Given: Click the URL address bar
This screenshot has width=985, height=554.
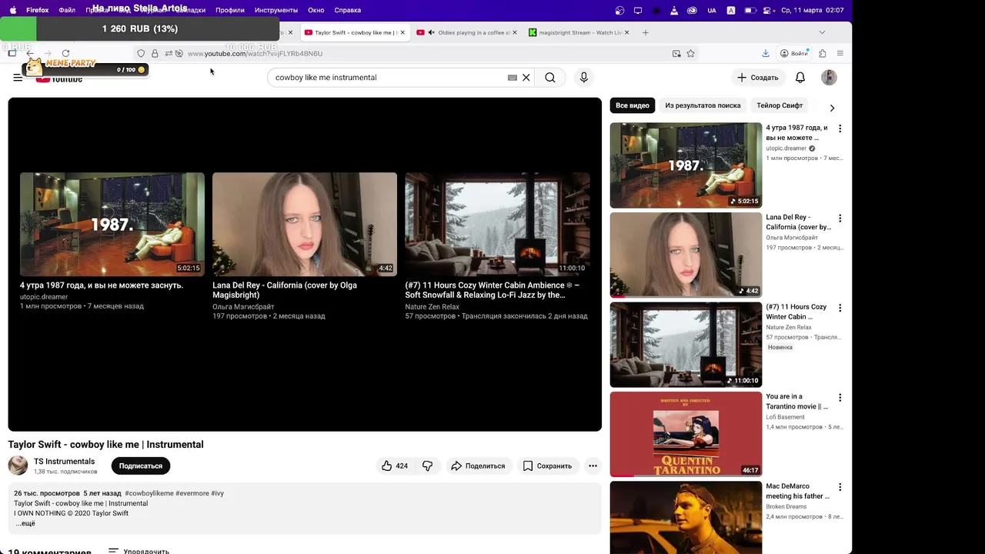Looking at the screenshot, I should [416, 53].
